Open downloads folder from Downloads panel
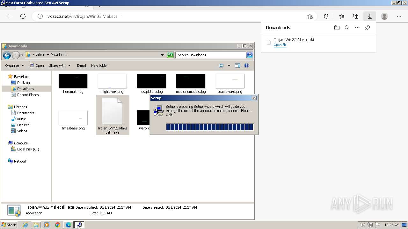The height and width of the screenshot is (229, 408). [x=337, y=28]
